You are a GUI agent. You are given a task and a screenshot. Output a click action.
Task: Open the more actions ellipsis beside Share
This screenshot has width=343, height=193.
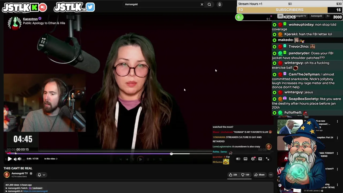[271, 175]
